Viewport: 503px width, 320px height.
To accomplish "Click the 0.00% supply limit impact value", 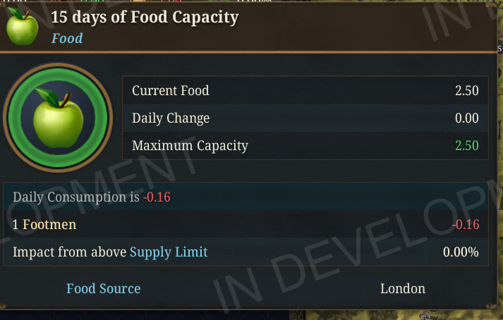I will (461, 252).
